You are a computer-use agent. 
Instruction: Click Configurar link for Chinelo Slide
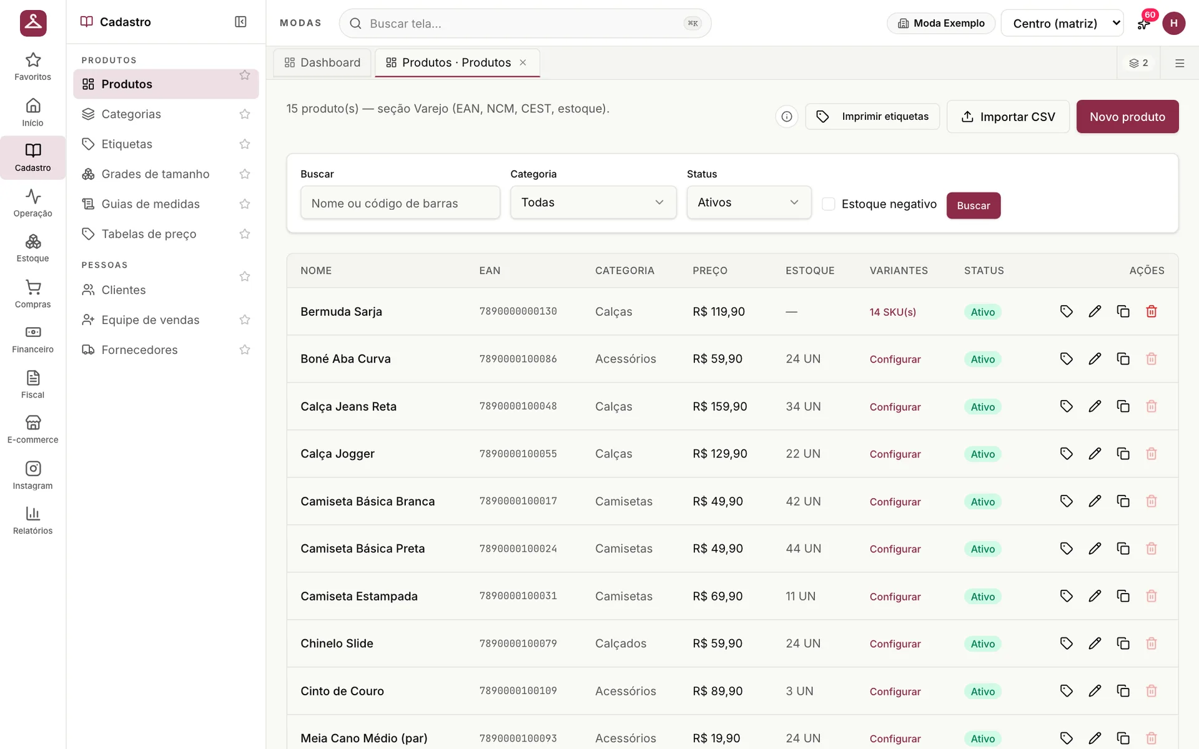pos(895,644)
